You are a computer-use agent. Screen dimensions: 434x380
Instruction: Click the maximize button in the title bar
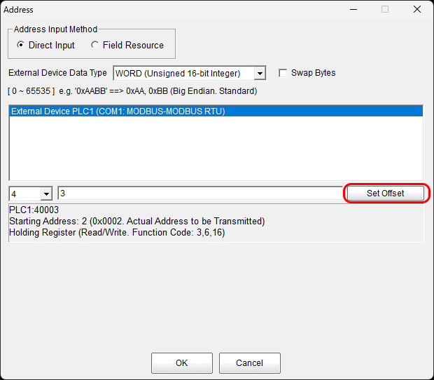pyautogui.click(x=385, y=10)
